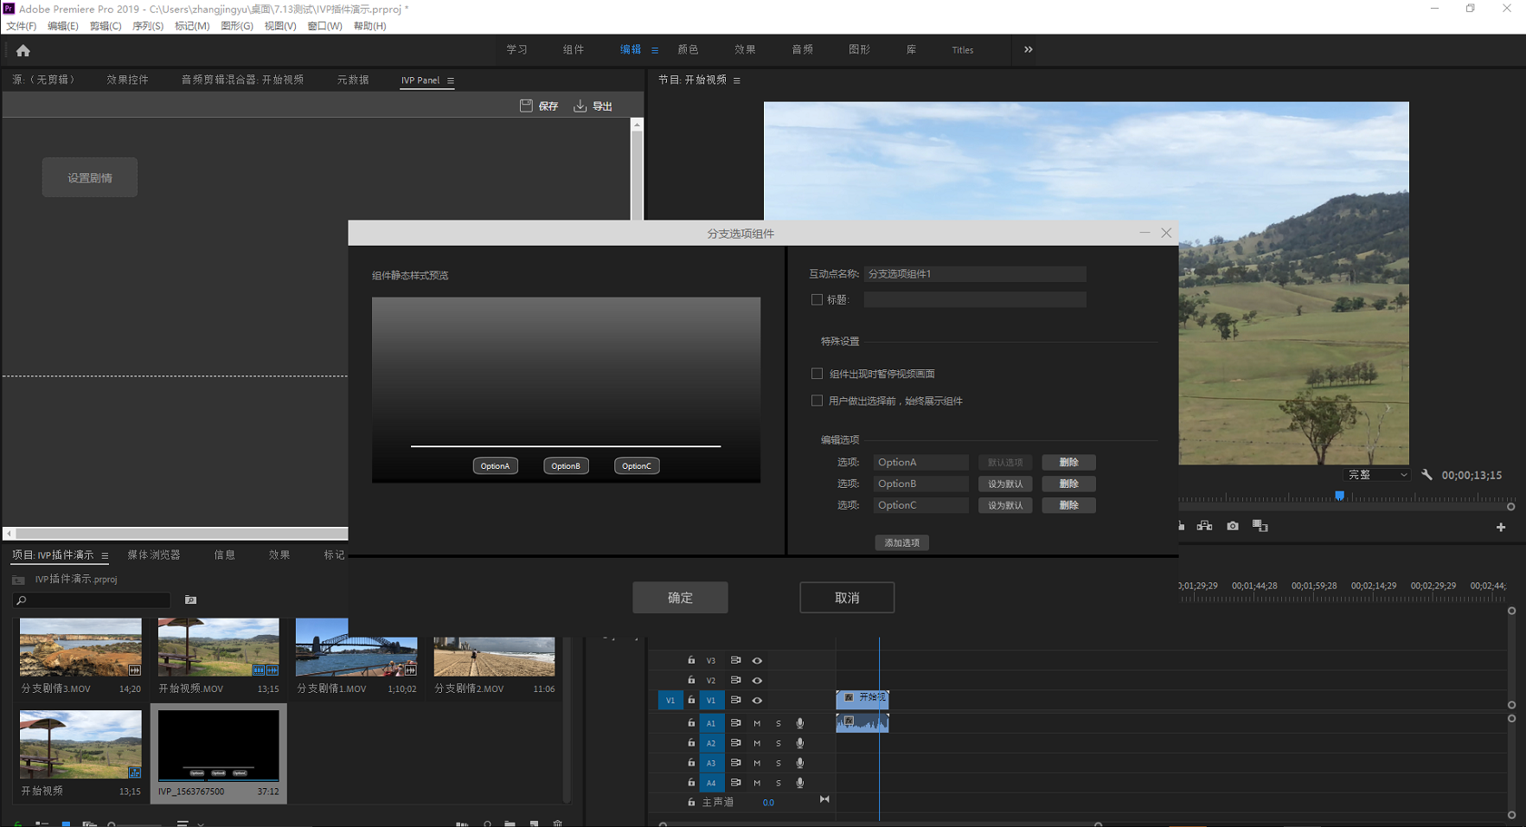
Task: Switch to the 颜色 workspace
Action: click(688, 50)
